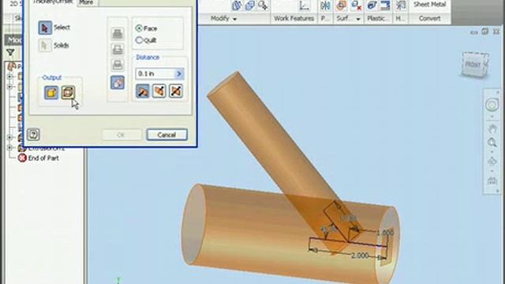Click the first Plastic panel icon

tap(372, 6)
